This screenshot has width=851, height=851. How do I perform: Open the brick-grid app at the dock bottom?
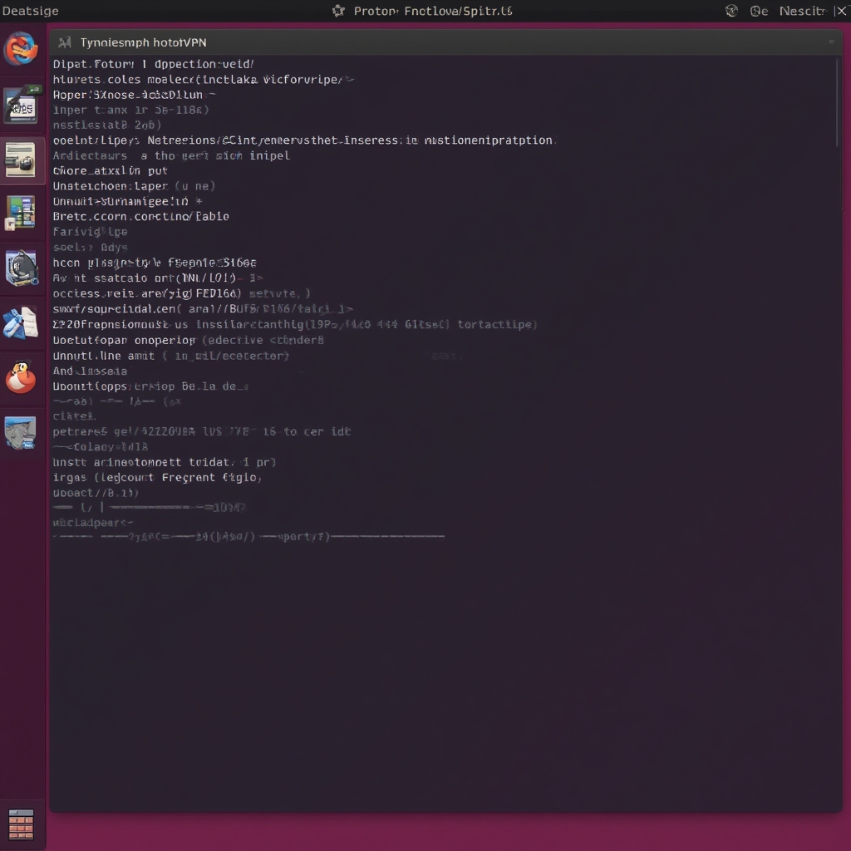tap(21, 824)
